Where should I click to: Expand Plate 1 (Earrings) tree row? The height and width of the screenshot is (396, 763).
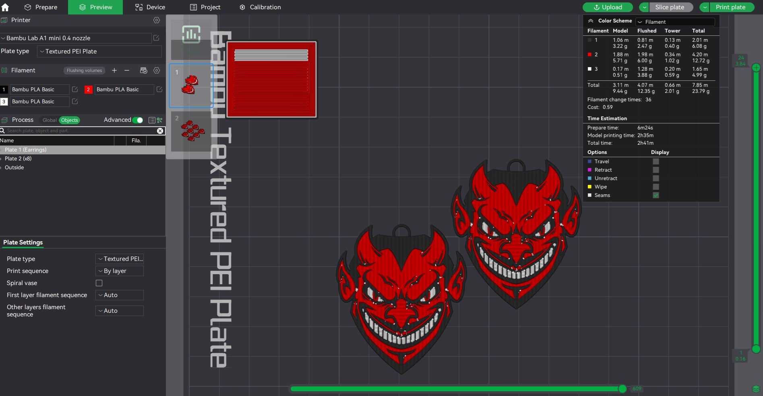2,150
